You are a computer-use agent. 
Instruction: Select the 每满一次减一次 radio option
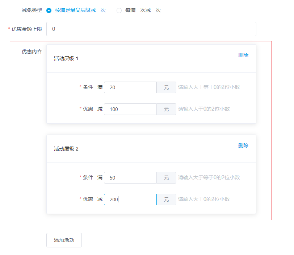pos(119,11)
